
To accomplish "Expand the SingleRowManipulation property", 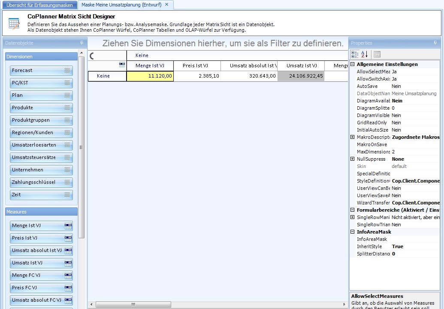I will point(353,217).
